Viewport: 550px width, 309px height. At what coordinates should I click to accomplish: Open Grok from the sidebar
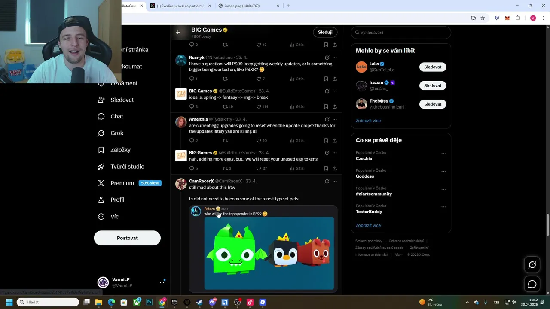coord(110,133)
